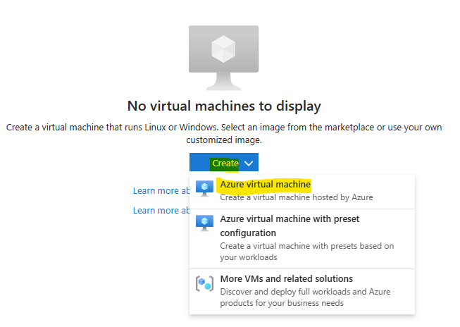The height and width of the screenshot is (327, 460).
Task: Click 'Create a virtual machine hosted by Azure' text
Action: tap(297, 197)
